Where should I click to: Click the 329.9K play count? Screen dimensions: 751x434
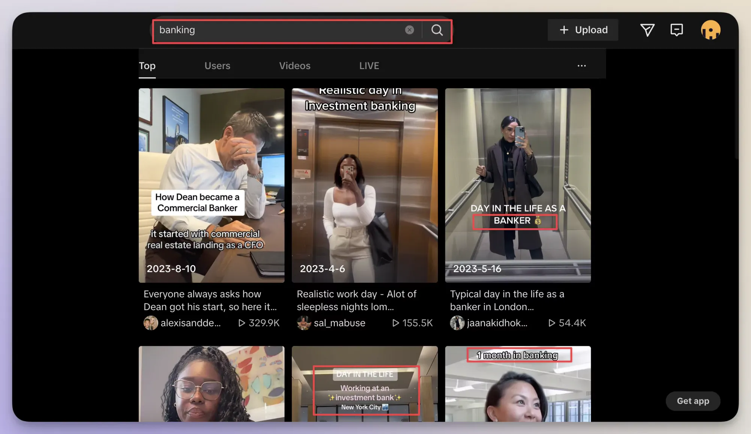(x=259, y=323)
